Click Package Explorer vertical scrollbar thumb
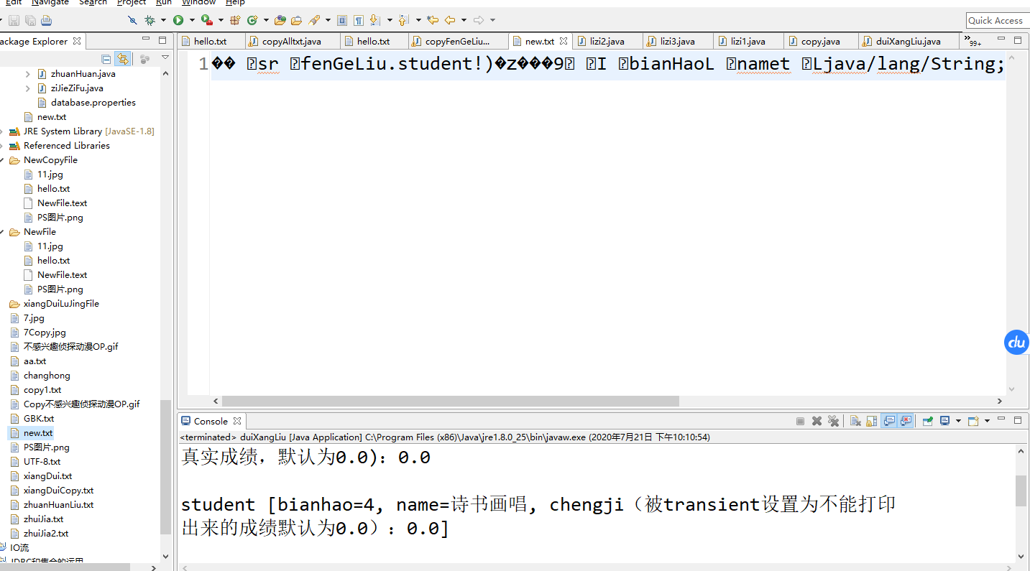This screenshot has width=1030, height=571. coord(165,467)
